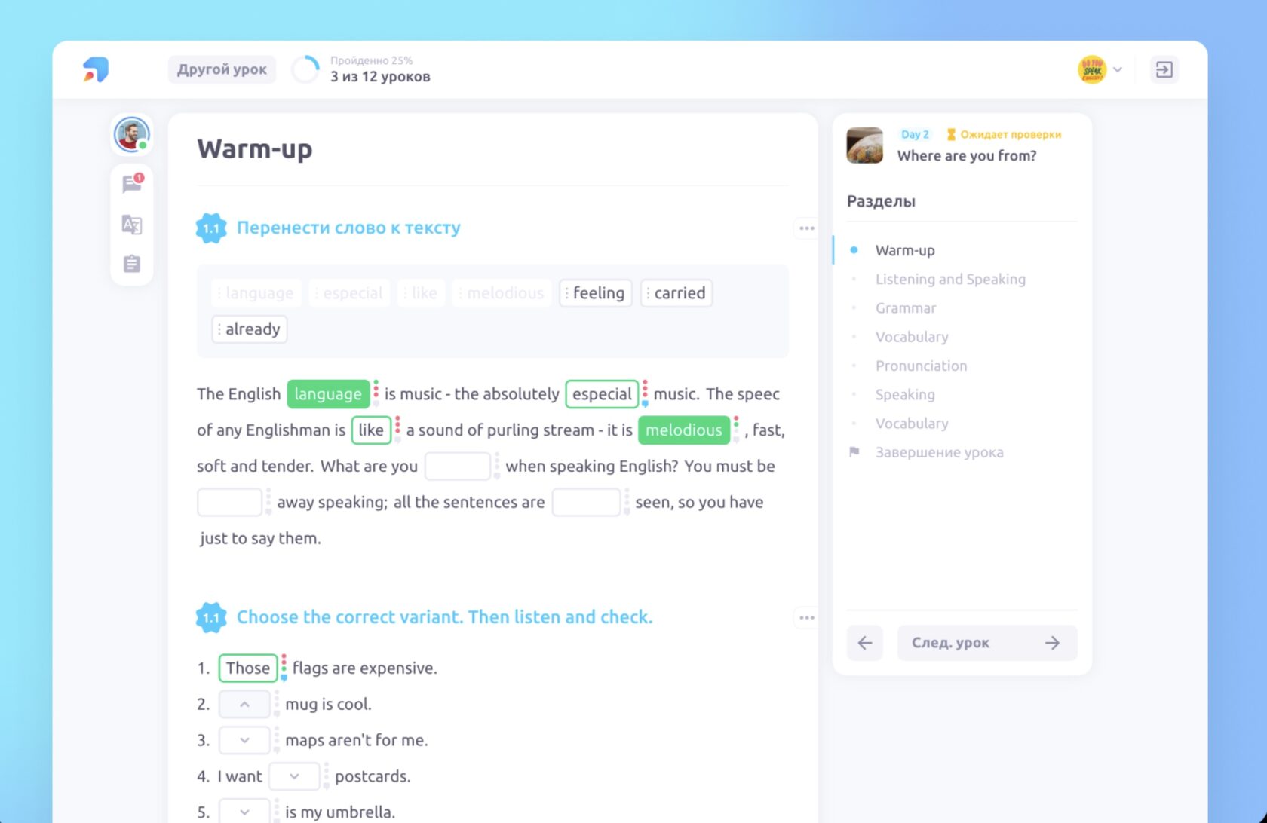Go to Pronunciation section
Viewport: 1267px width, 823px height.
coord(921,366)
